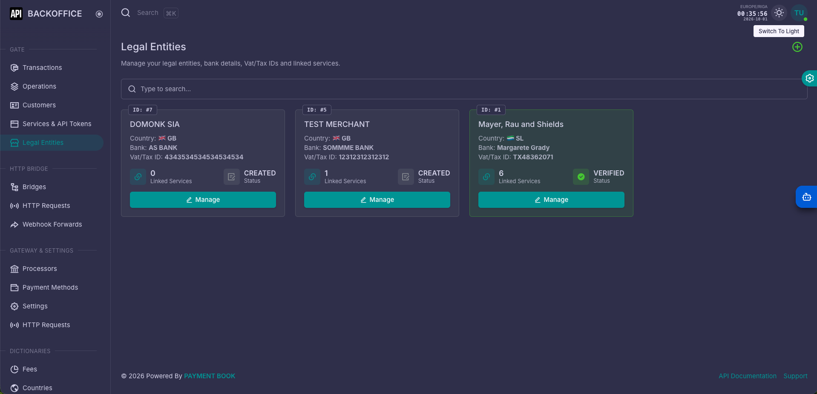Select Legal Entities sidebar item
The width and height of the screenshot is (817, 394).
(52, 143)
